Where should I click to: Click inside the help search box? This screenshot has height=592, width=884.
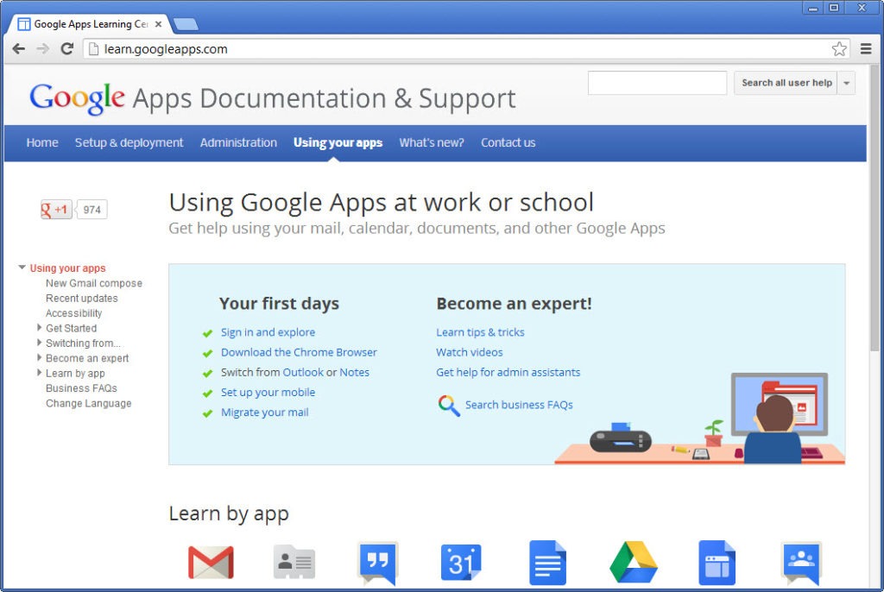[657, 83]
